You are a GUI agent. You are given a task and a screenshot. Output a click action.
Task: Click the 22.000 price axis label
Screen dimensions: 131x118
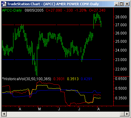click(x=121, y=69)
